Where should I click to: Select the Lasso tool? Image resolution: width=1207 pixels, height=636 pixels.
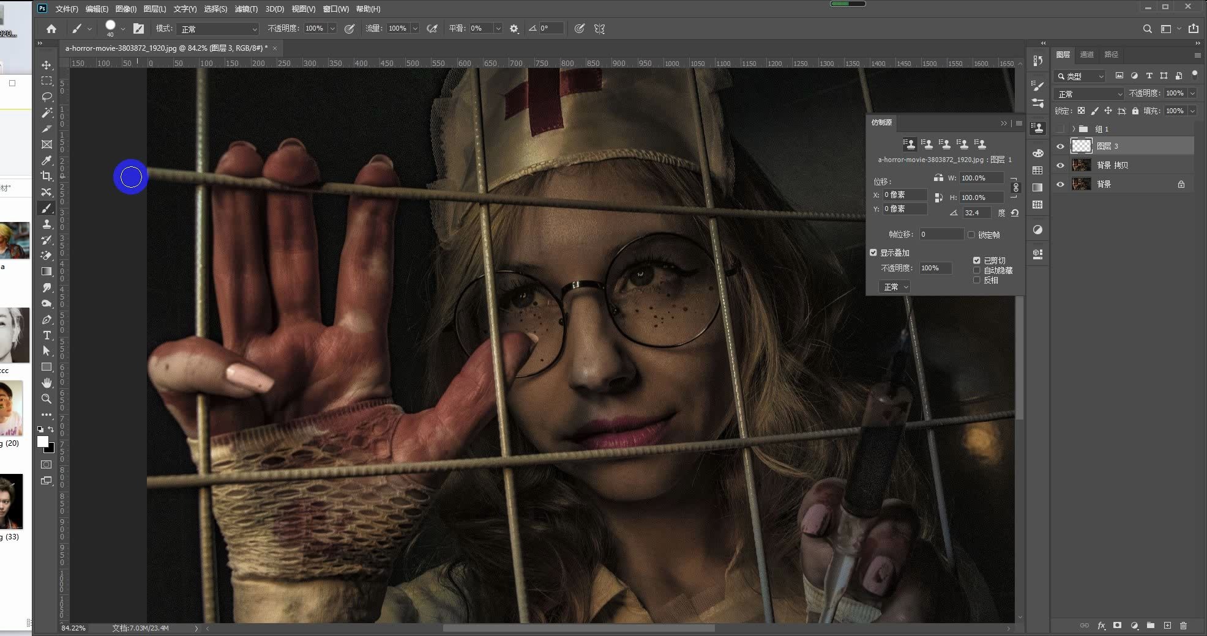[47, 97]
